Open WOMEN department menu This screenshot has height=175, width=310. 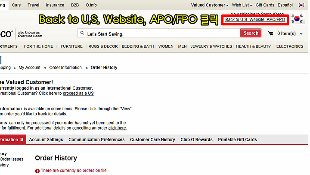pos(166,46)
